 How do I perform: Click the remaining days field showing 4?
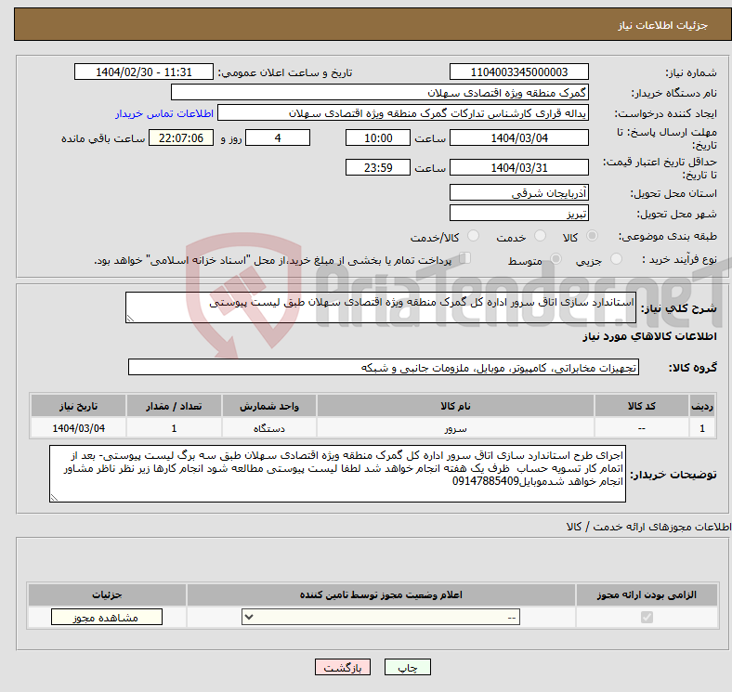[x=278, y=138]
